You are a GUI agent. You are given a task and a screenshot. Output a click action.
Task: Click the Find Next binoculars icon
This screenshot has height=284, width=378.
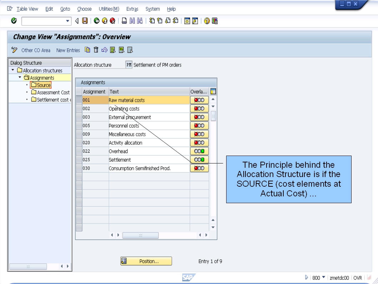click(x=140, y=21)
